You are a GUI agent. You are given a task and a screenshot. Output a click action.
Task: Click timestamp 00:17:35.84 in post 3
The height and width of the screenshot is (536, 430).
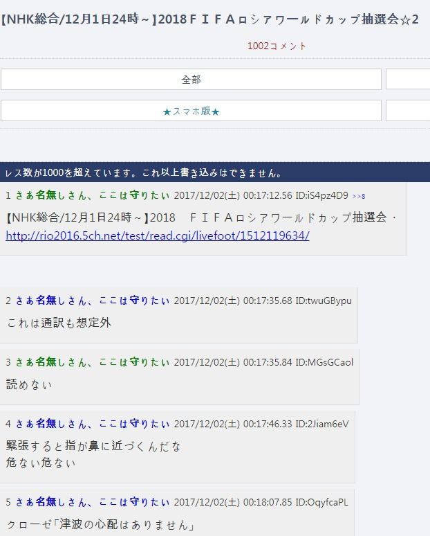click(x=268, y=362)
